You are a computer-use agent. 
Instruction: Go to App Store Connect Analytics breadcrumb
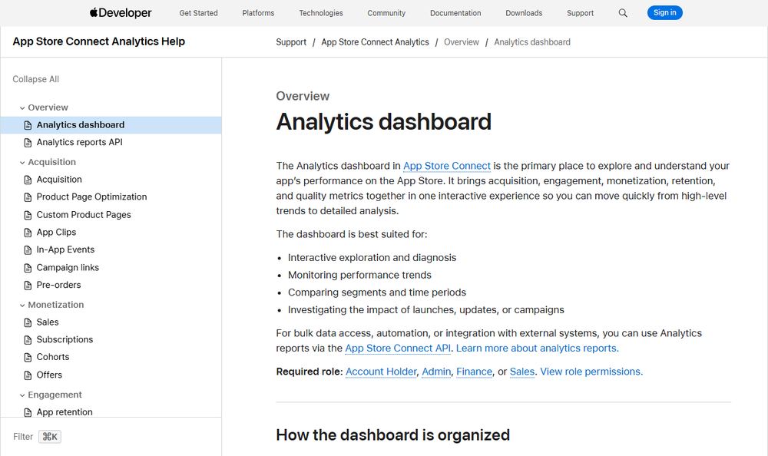(x=376, y=42)
